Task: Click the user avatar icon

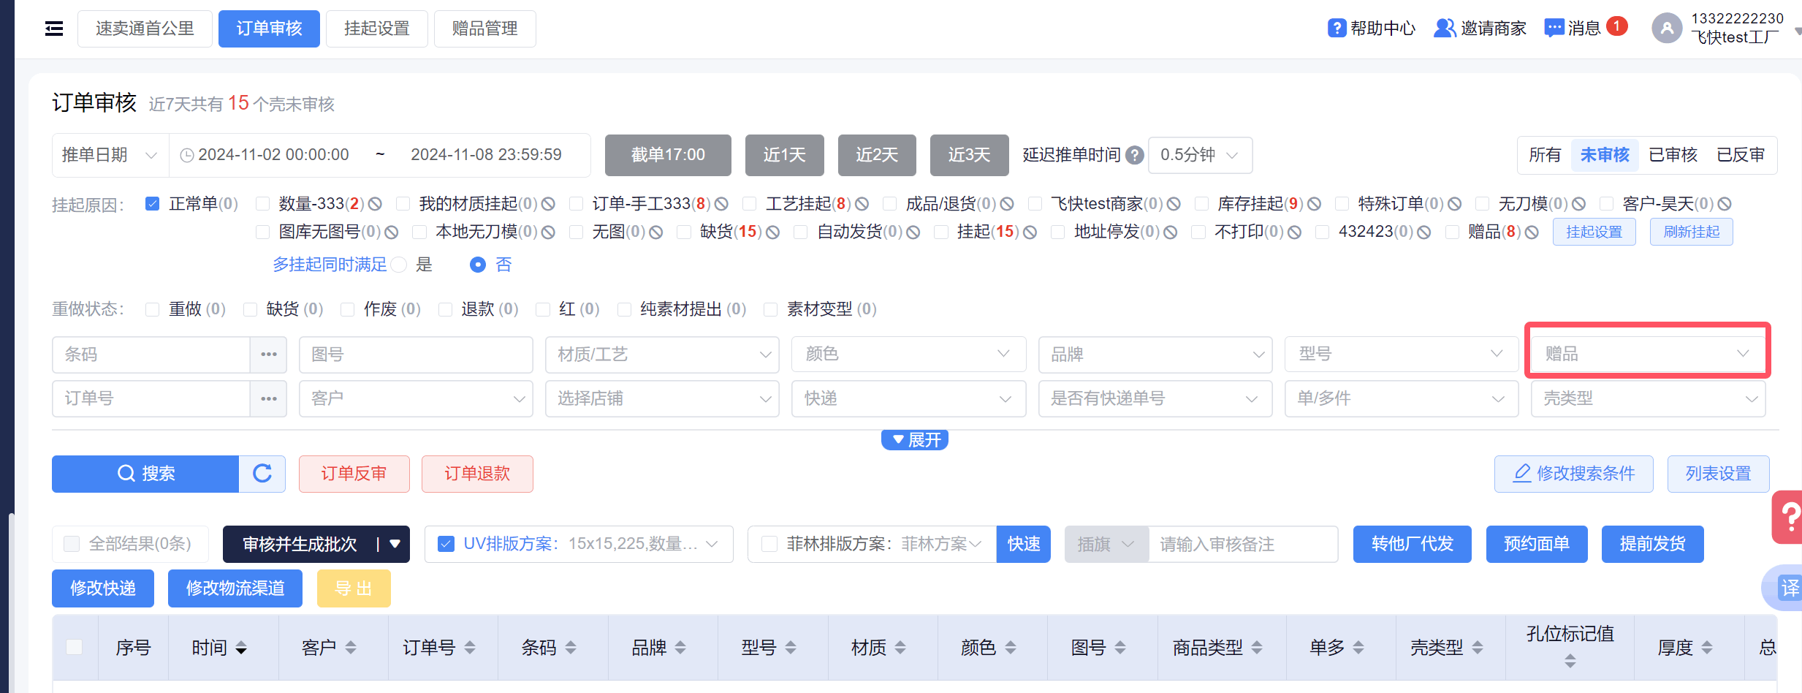Action: click(x=1667, y=29)
